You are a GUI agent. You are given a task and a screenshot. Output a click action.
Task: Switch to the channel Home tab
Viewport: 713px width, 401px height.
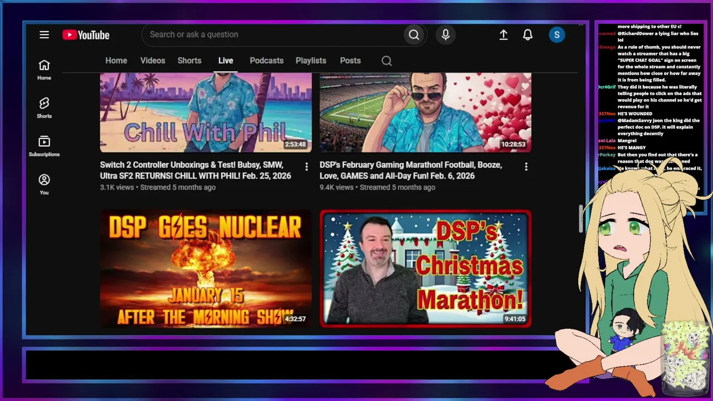click(x=116, y=61)
